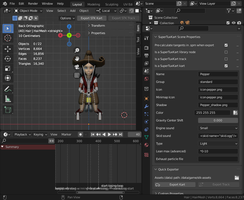The width and height of the screenshot is (244, 200).
Task: Toggle Collection render camera icon
Action: coord(239,23)
